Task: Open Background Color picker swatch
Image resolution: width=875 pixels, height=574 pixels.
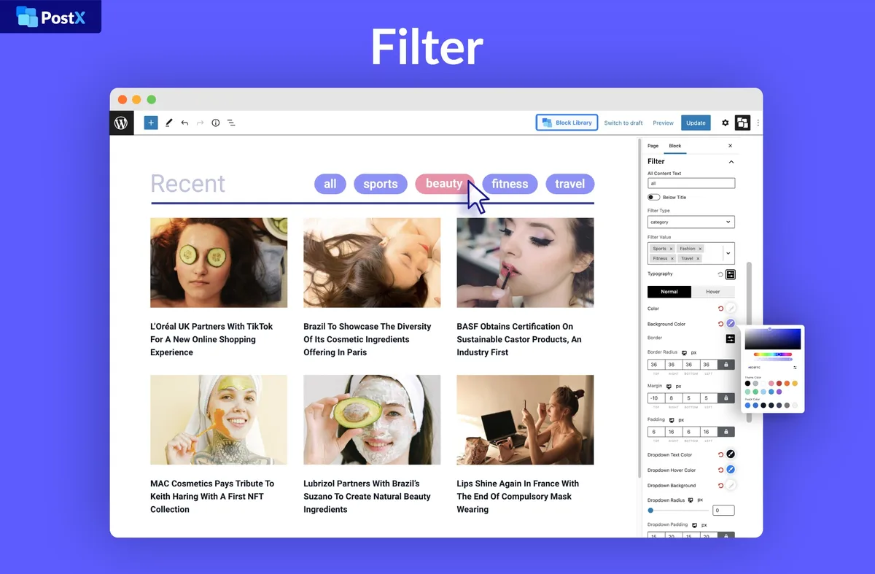Action: (731, 324)
